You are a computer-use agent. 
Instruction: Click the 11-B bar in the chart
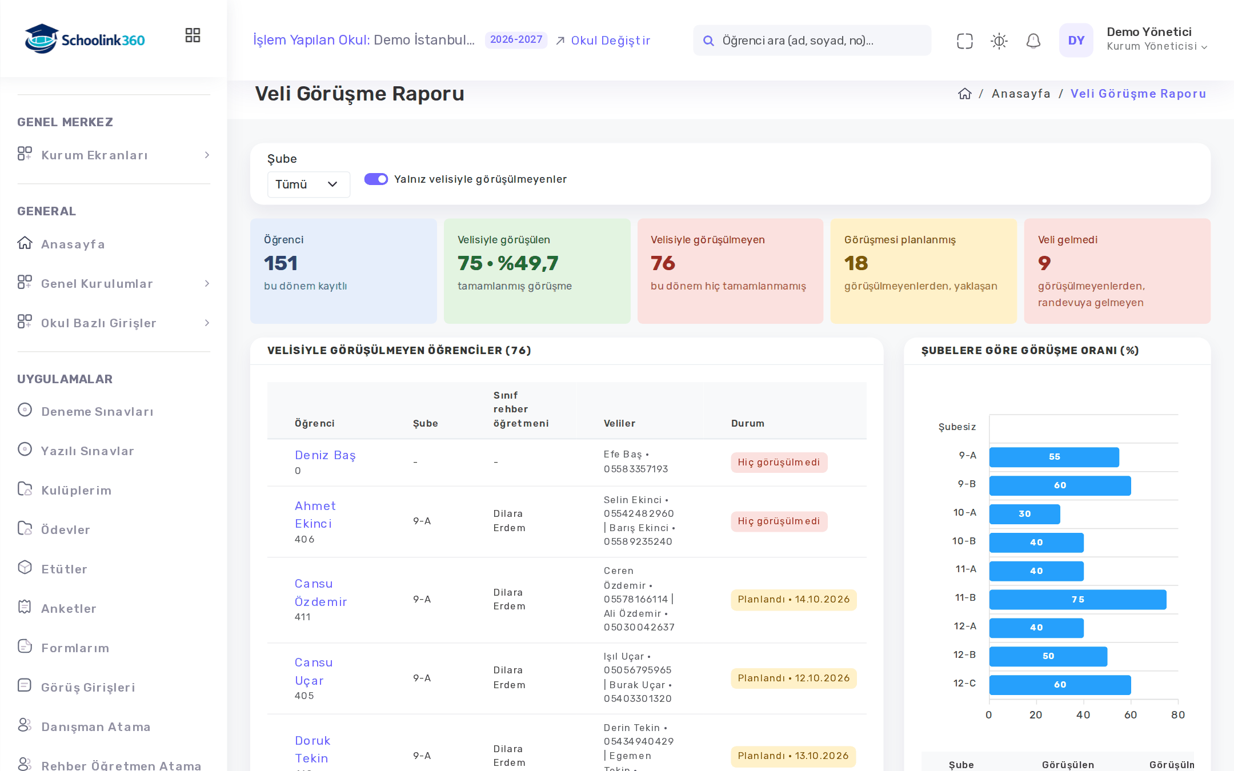(1077, 600)
